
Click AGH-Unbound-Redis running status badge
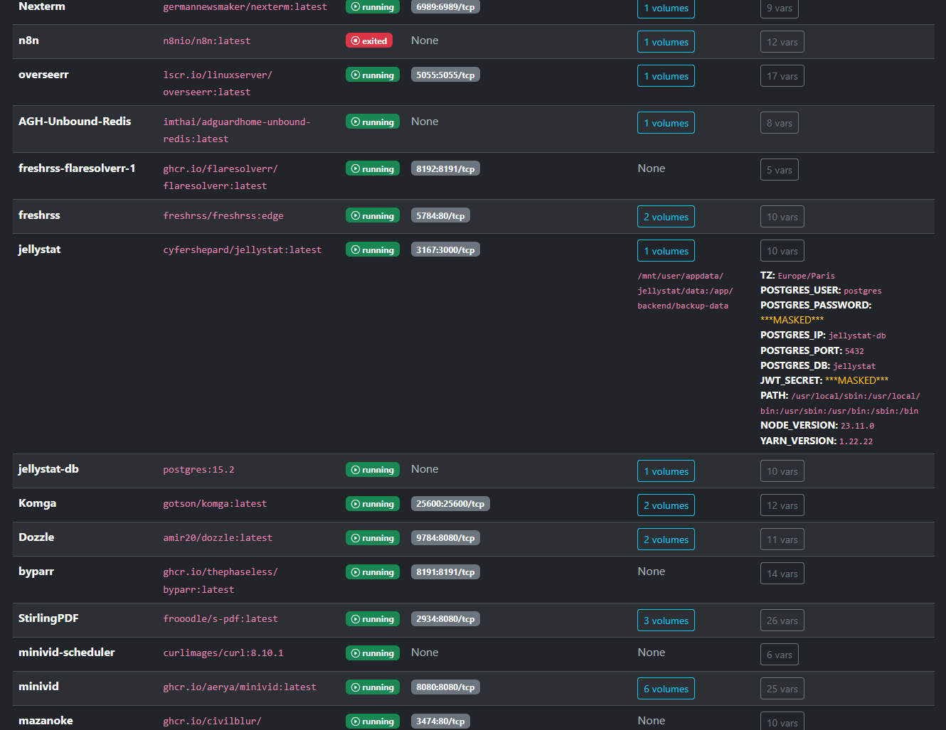(373, 122)
